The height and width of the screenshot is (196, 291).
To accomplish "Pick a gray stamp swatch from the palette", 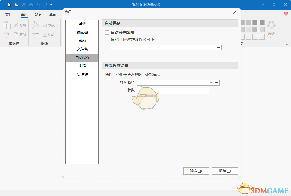I will coord(255,22).
